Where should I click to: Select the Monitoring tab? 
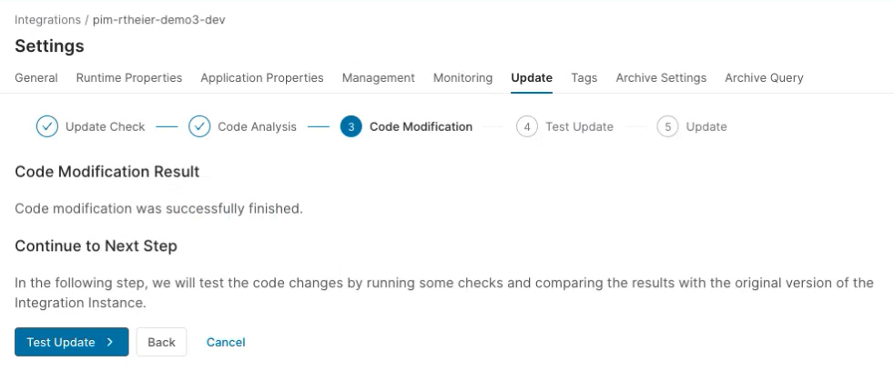(462, 78)
